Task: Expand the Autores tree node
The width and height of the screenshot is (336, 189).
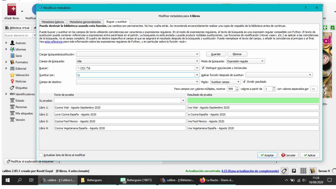Action: point(6,43)
